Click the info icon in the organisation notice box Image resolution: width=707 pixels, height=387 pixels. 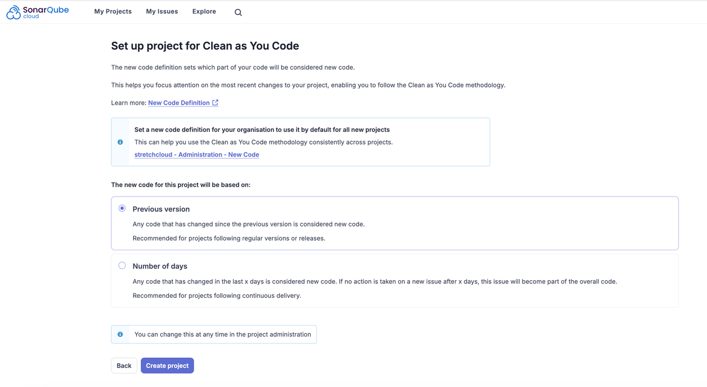point(120,142)
